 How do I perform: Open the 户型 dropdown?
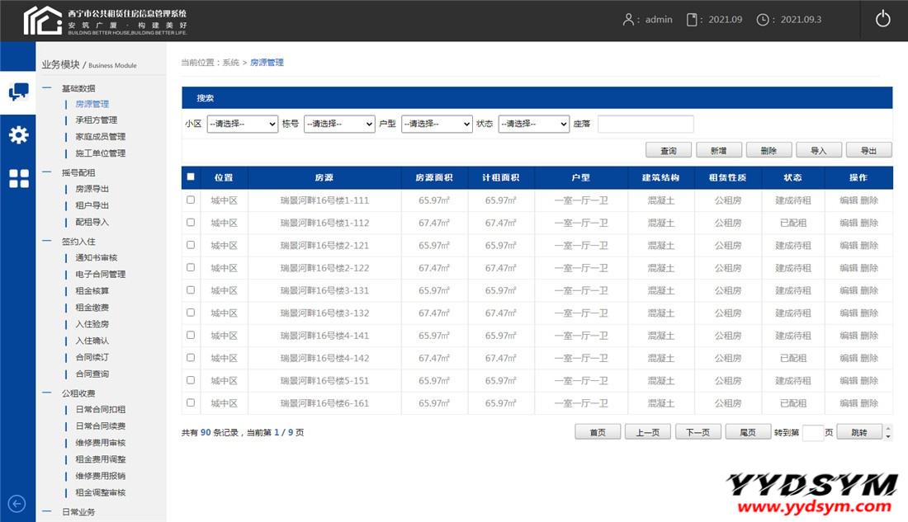[437, 124]
